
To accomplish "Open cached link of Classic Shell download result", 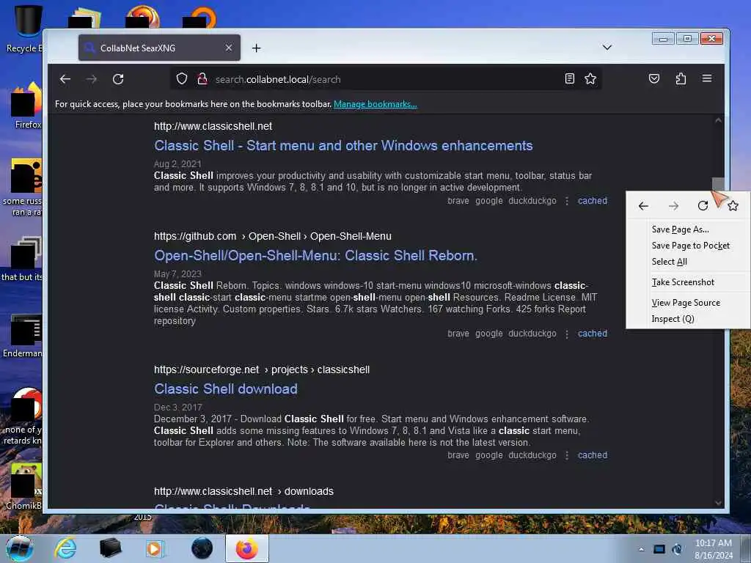I will (593, 455).
